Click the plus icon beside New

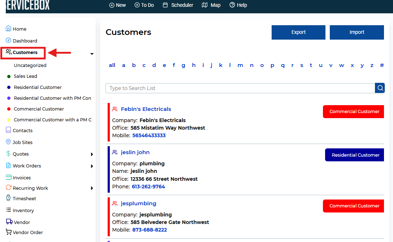coord(112,5)
